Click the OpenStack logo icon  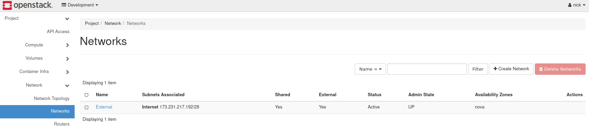(7, 5)
